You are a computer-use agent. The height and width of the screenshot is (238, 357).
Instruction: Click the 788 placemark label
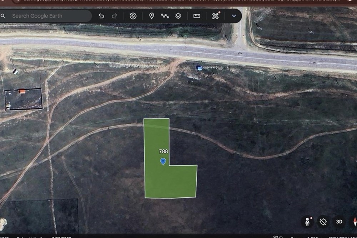pos(164,151)
